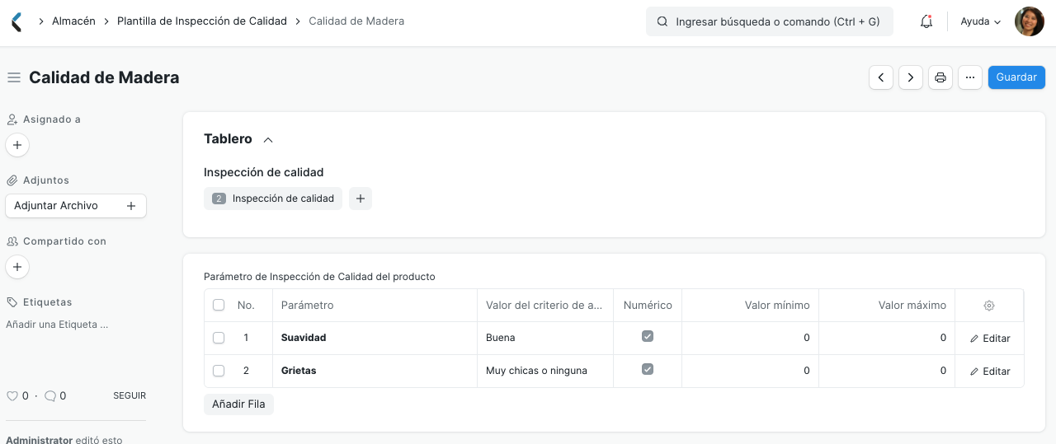The width and height of the screenshot is (1056, 444).
Task: Focus the search or command bar
Action: coord(769,21)
